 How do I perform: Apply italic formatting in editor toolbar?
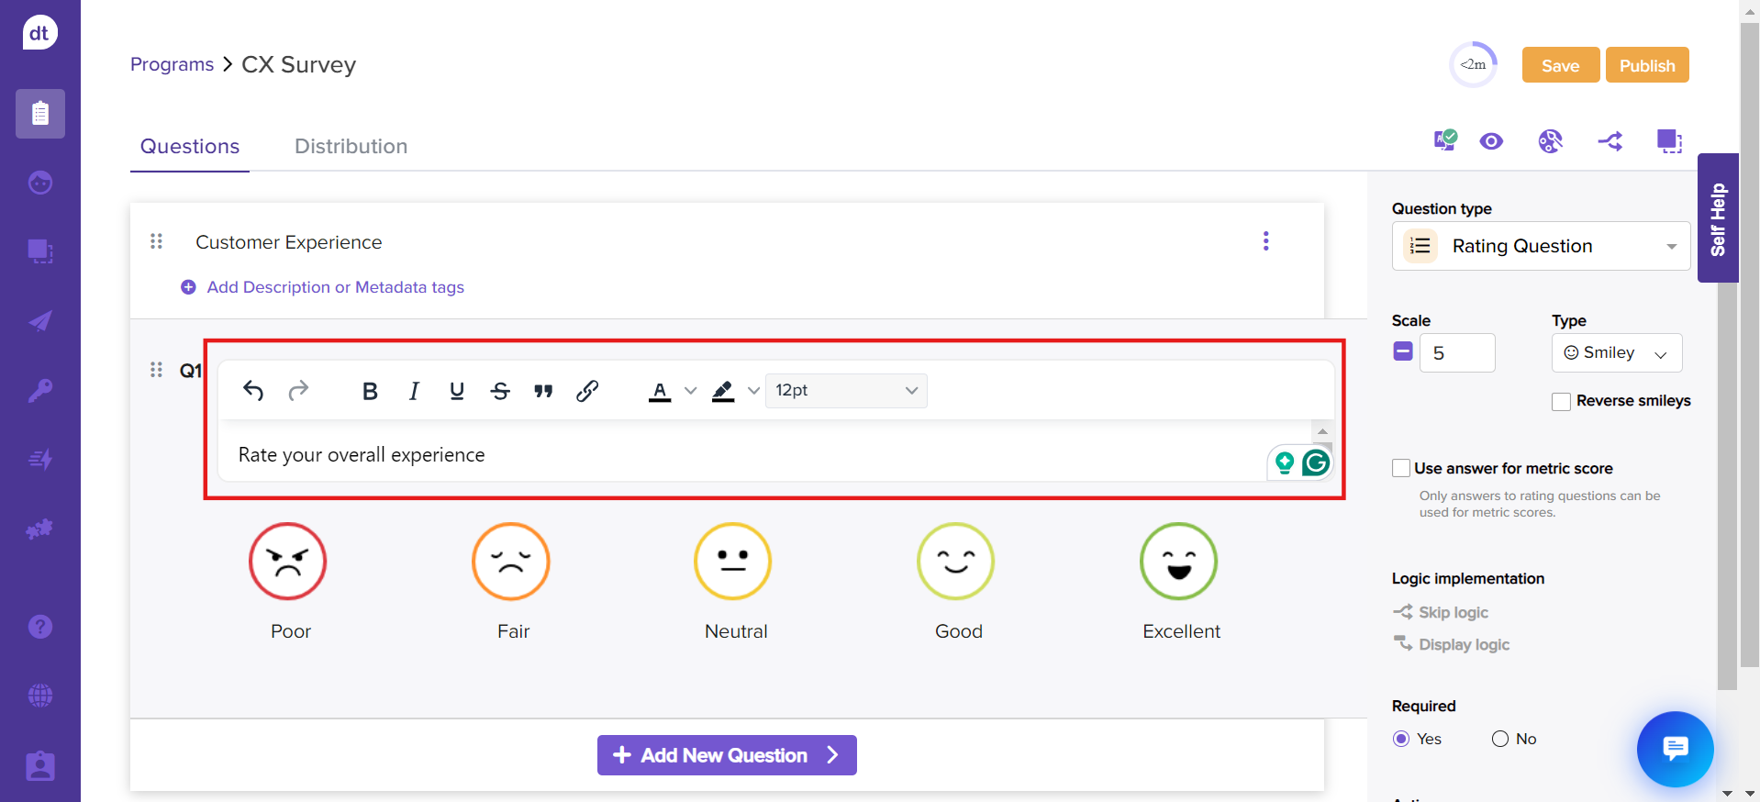click(x=414, y=391)
